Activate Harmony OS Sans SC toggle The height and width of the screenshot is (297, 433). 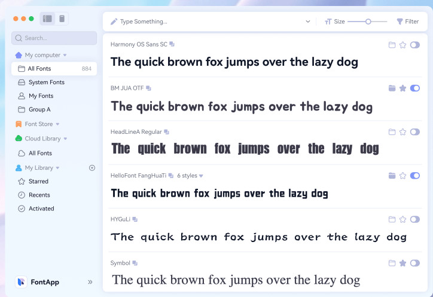point(415,45)
